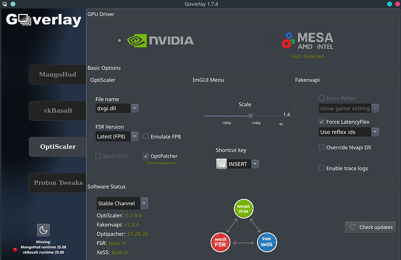Open the INSERT shortcut key selector
The height and width of the screenshot is (260, 401).
click(238, 164)
